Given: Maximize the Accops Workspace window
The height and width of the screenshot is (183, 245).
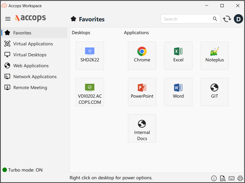Looking at the screenshot, I should [x=222, y=6].
